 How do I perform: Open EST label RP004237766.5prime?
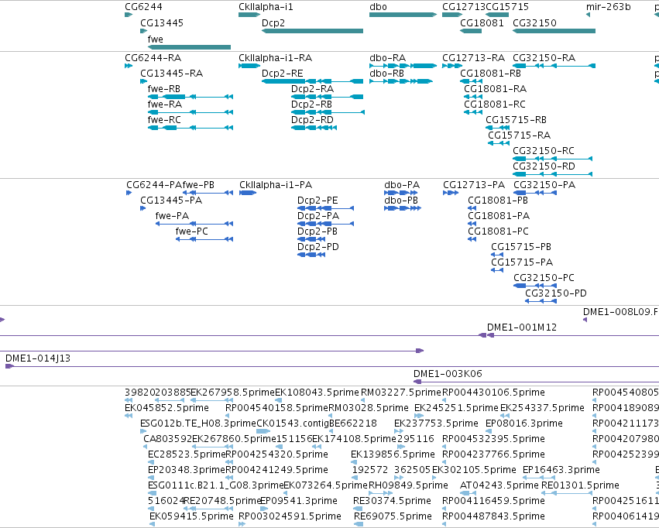(x=493, y=454)
